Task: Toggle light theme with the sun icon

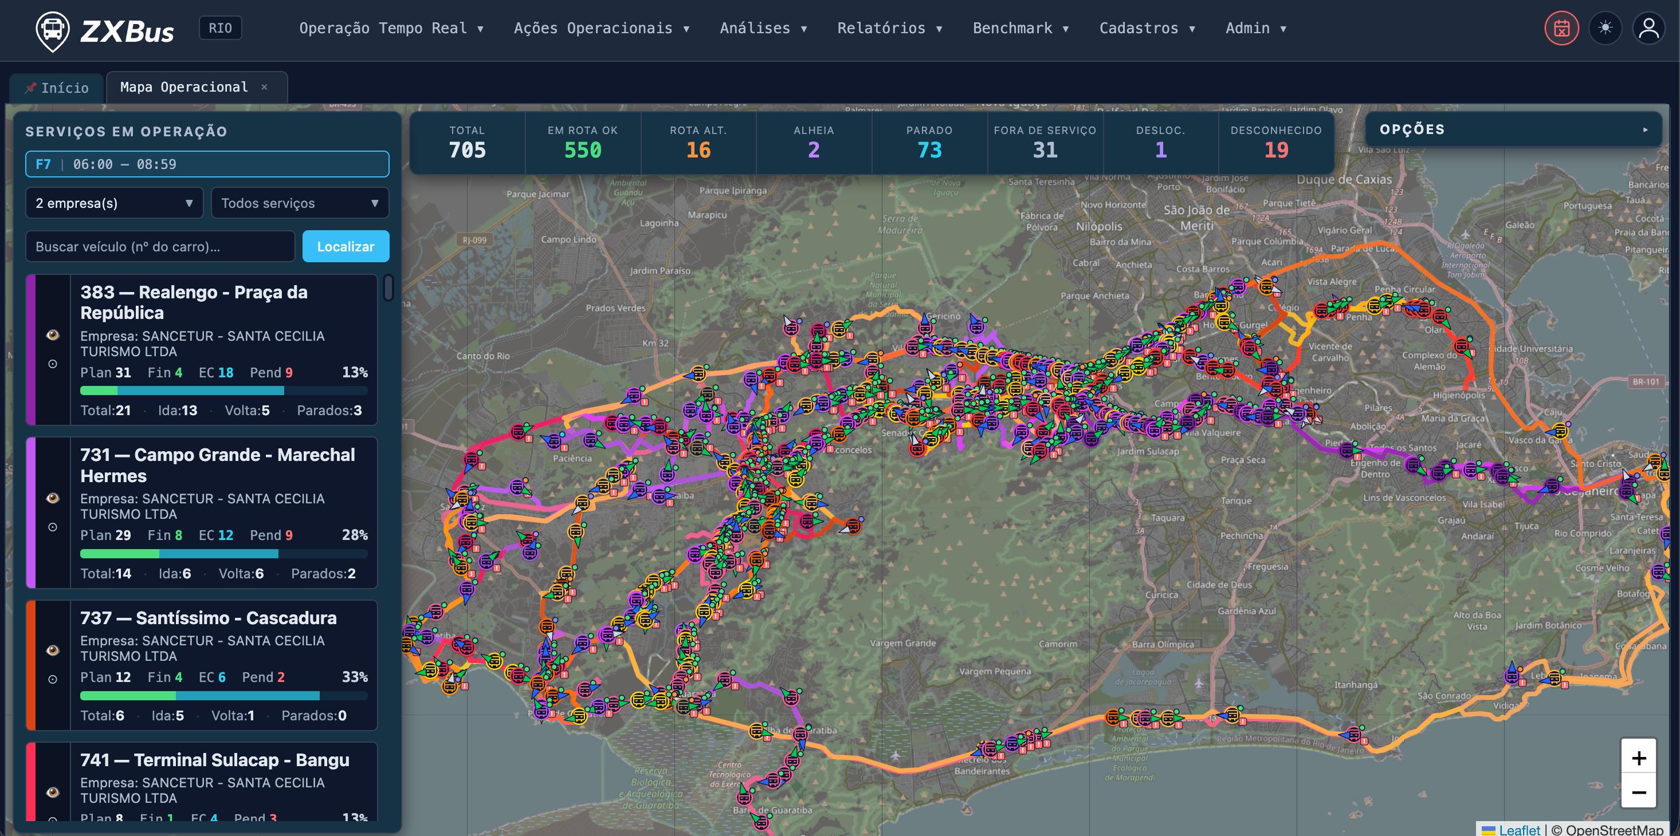Action: click(x=1605, y=28)
